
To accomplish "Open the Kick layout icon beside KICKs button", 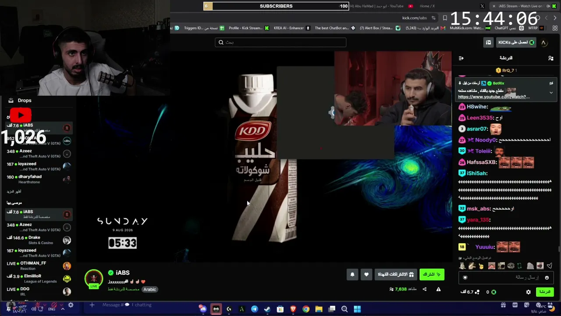I will tap(488, 43).
